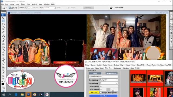Open the Analysis menu
This screenshot has height=97, width=173.
(34, 4)
